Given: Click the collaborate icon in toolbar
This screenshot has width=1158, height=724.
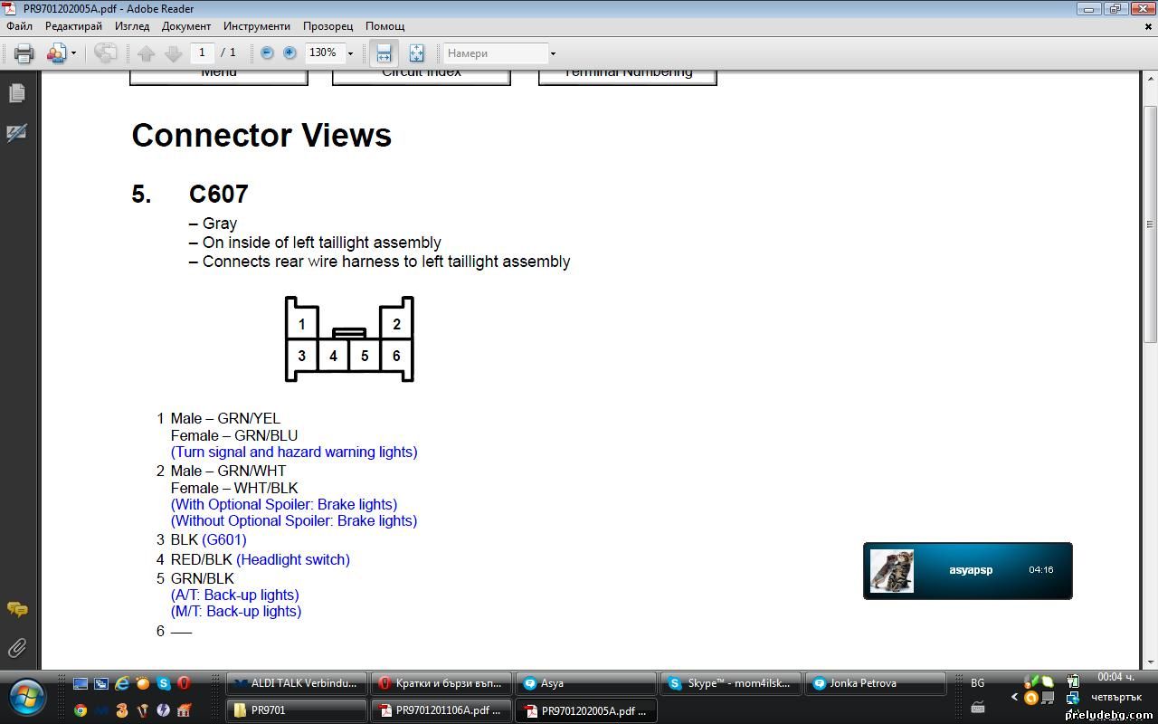Looking at the screenshot, I should coord(56,53).
